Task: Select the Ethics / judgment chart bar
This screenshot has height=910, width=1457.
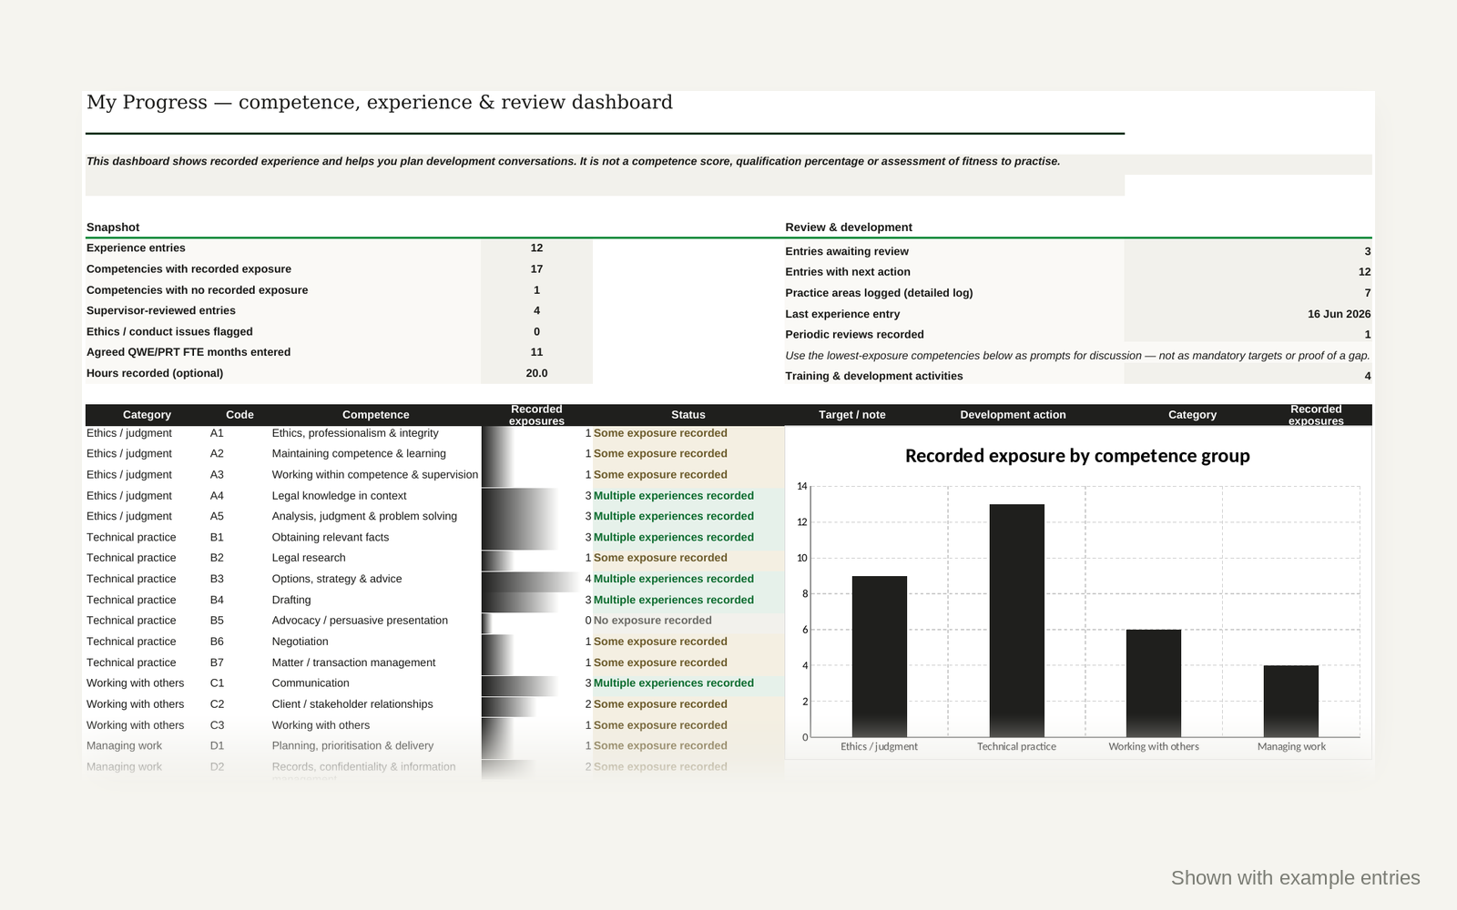Action: [x=879, y=656]
